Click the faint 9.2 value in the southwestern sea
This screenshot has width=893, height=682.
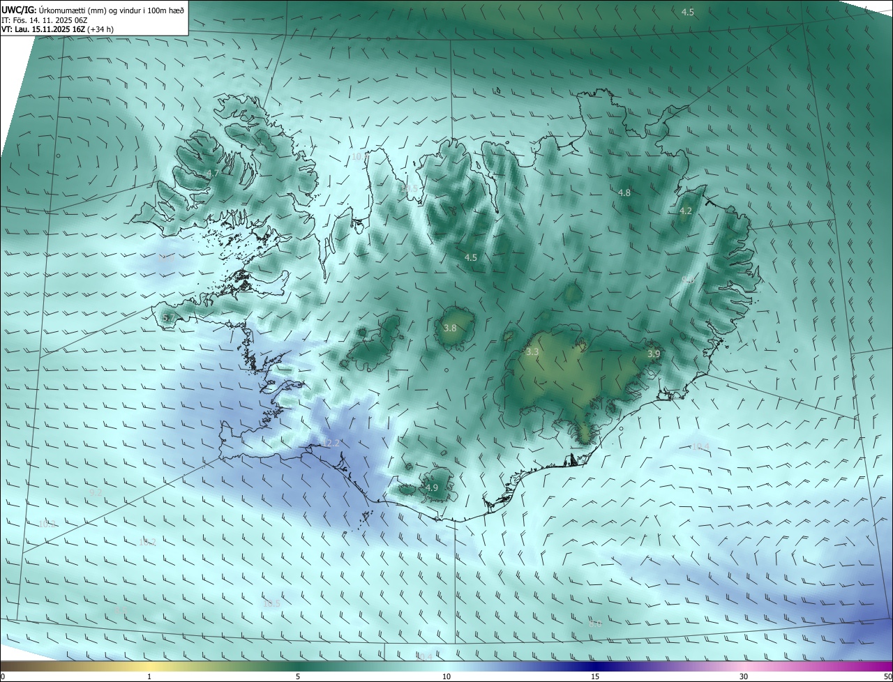96,492
